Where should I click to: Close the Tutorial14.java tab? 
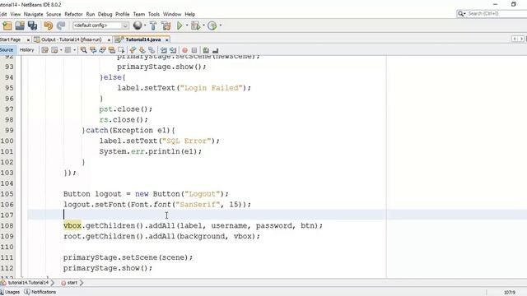[166, 40]
